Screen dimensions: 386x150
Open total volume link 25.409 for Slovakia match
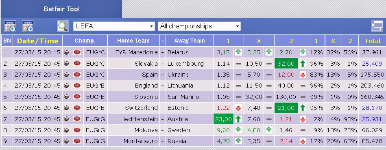(x=372, y=64)
